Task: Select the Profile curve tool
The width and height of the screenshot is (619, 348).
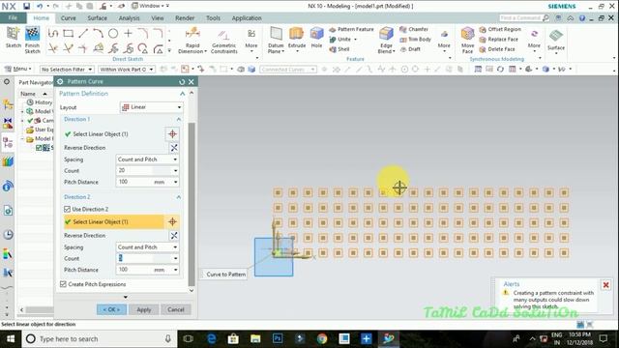Action: [x=53, y=34]
